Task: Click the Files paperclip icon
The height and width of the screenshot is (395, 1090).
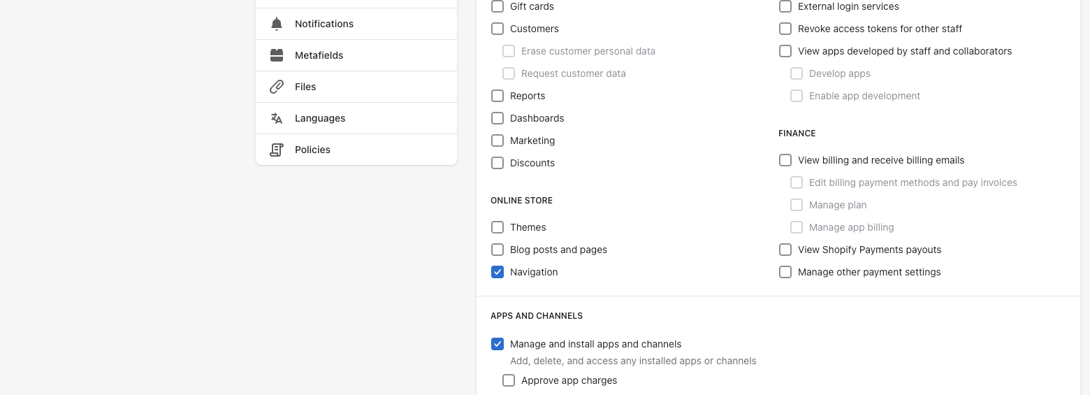Action: (277, 87)
